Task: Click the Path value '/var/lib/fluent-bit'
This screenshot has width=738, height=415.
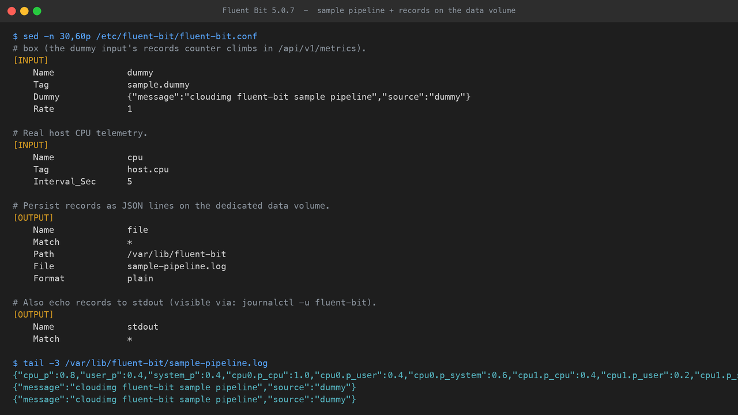Action: click(176, 254)
